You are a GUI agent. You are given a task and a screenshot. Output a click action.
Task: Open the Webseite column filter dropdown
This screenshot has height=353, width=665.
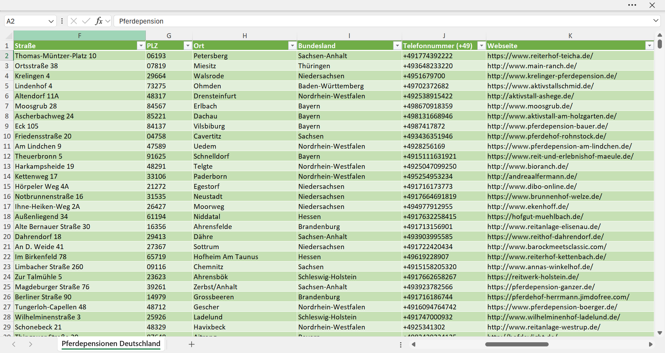pos(649,46)
